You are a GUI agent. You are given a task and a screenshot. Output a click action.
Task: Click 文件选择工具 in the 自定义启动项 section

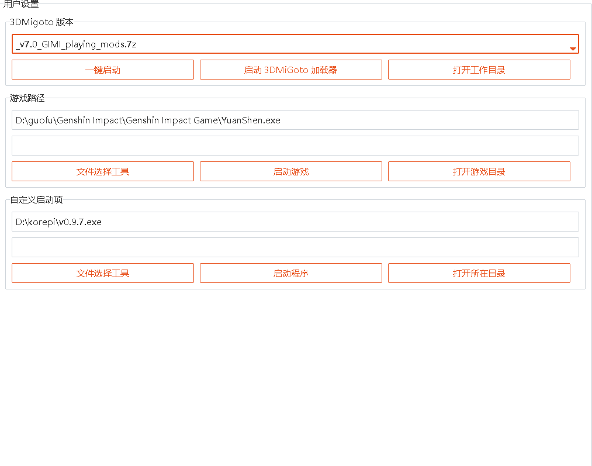pos(103,273)
